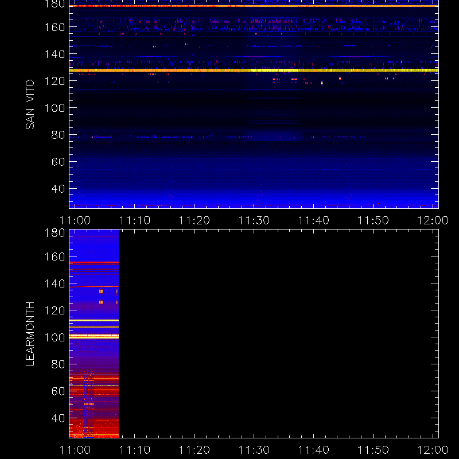This screenshot has height=459, width=459.
Task: Click 11:50 time label under Learmonth plot
Action: [374, 450]
